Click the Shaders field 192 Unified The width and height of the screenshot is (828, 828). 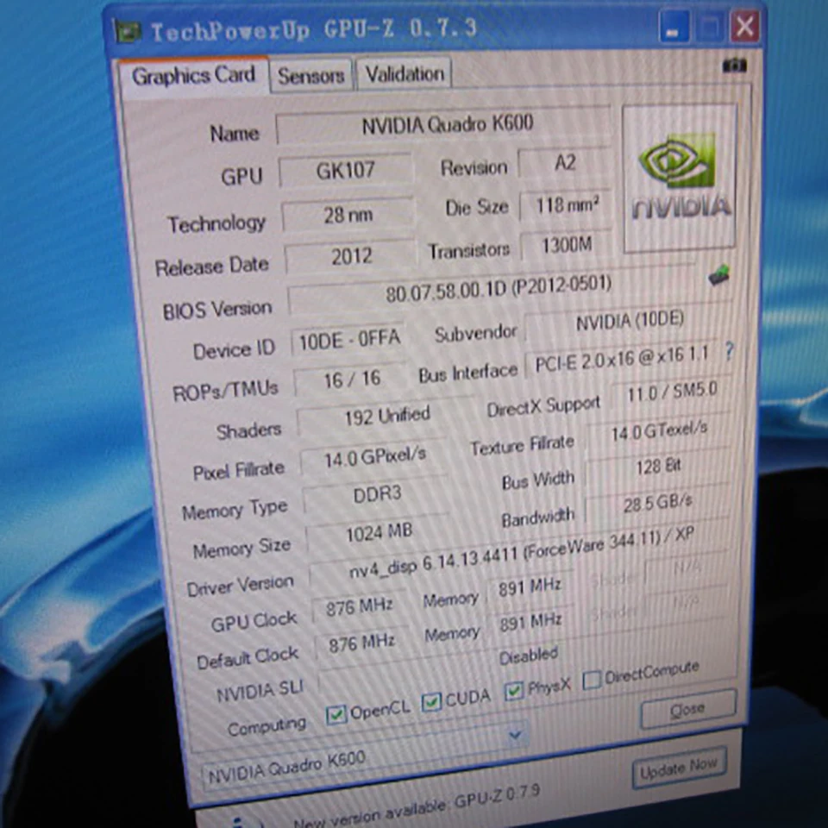386,416
